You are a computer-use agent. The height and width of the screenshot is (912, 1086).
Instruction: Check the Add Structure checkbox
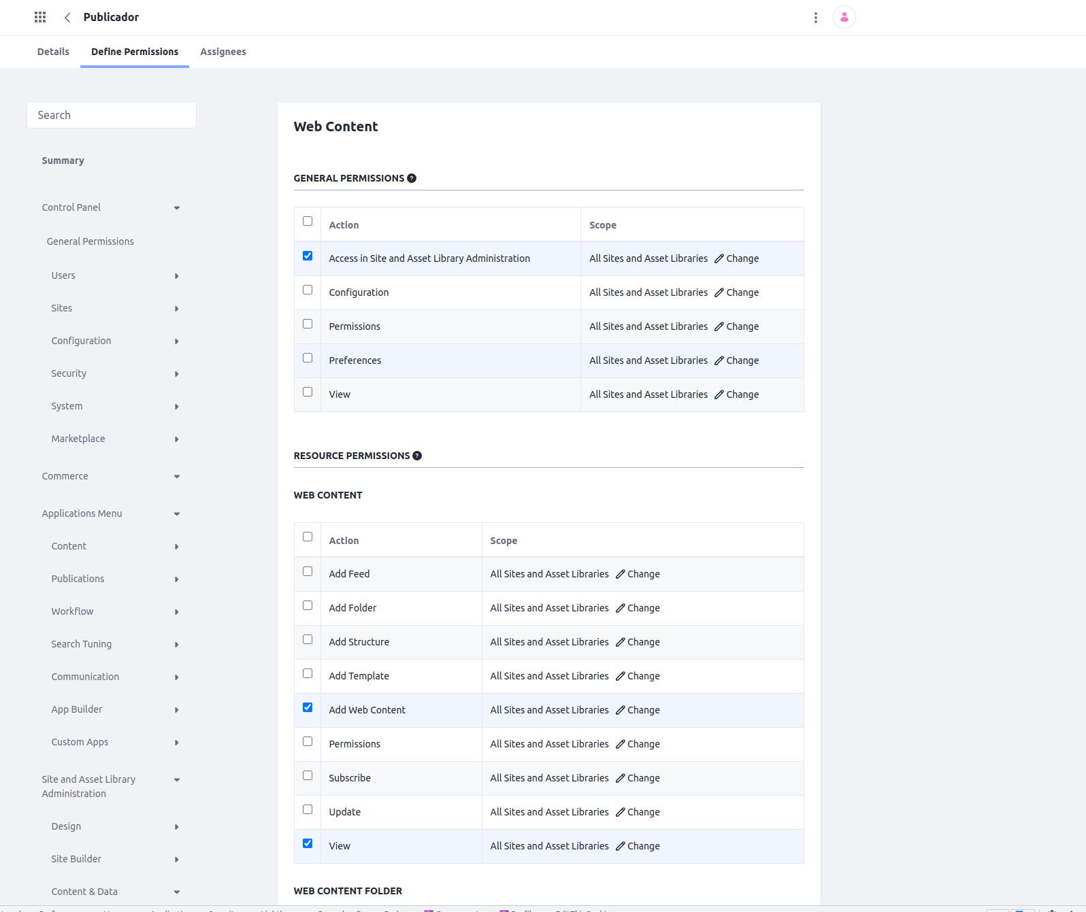(x=308, y=639)
